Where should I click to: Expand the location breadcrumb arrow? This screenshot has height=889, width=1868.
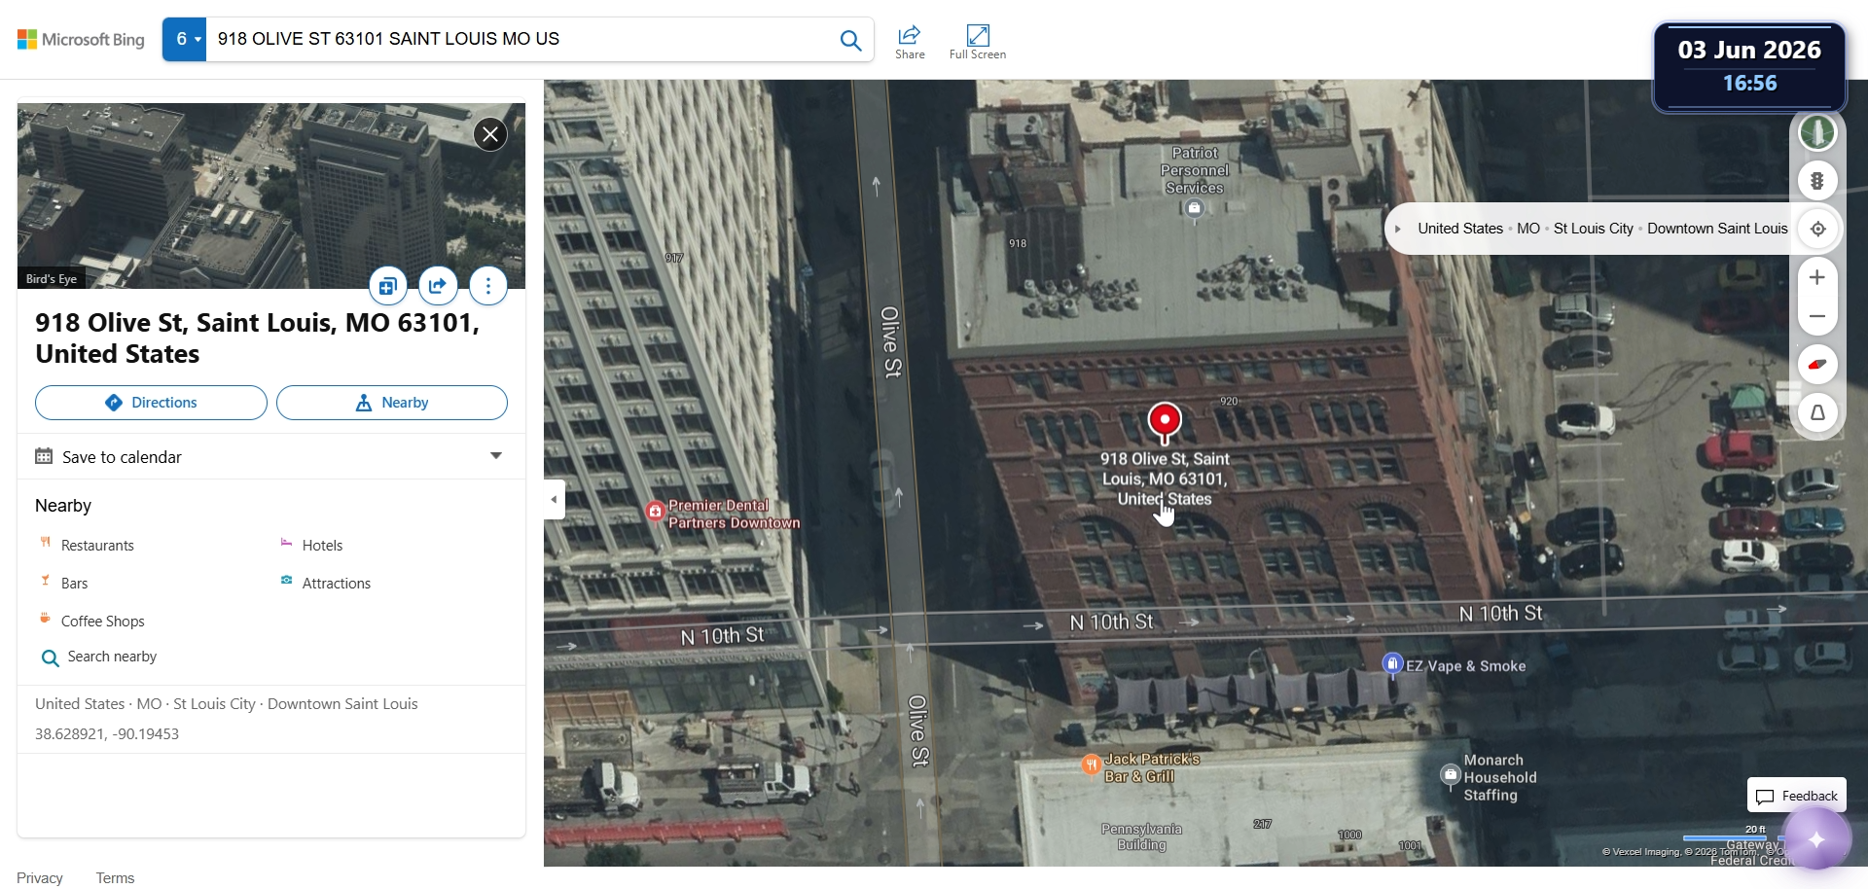[1398, 230]
